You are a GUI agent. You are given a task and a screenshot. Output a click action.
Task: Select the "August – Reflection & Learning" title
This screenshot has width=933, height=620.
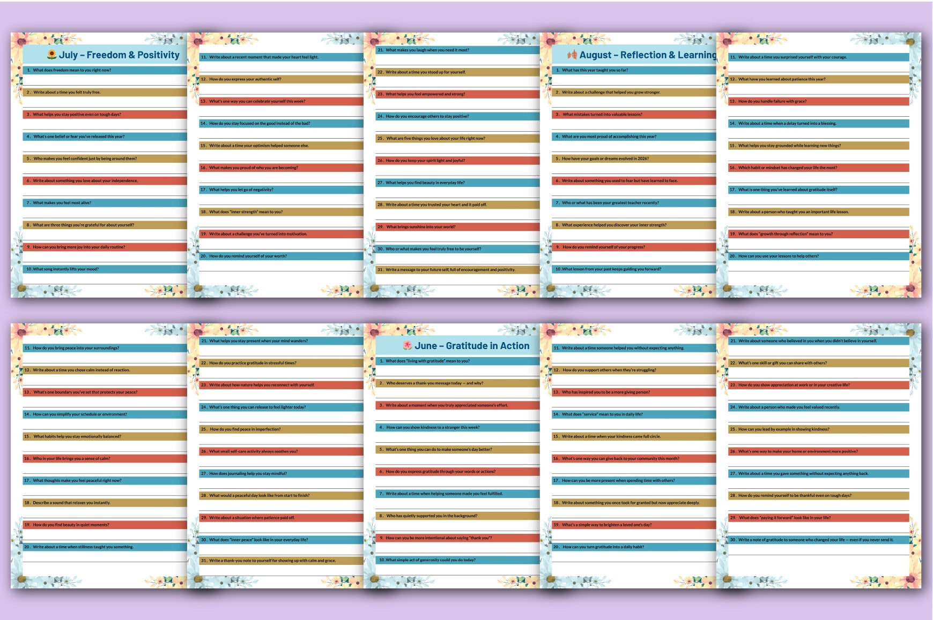click(x=648, y=55)
